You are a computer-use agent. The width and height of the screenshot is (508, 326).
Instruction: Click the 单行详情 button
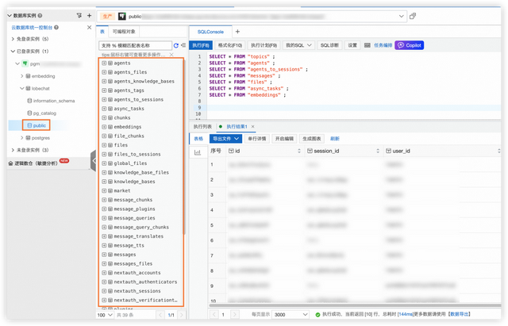point(257,139)
